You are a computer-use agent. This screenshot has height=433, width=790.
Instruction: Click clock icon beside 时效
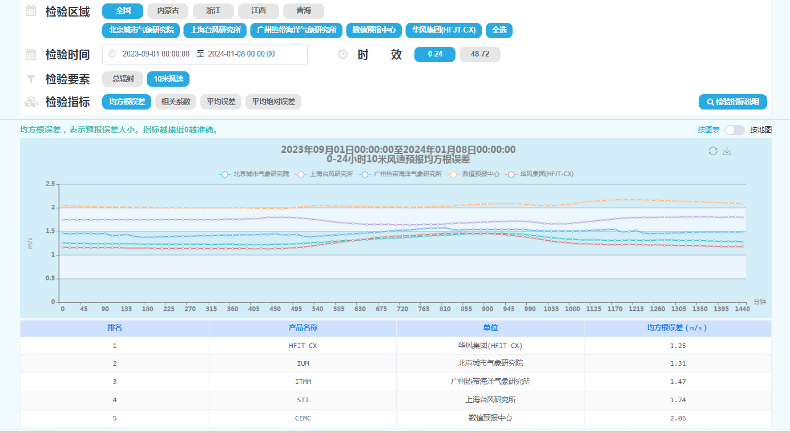pyautogui.click(x=343, y=55)
